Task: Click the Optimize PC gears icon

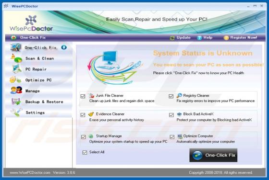Action: tap(15, 79)
